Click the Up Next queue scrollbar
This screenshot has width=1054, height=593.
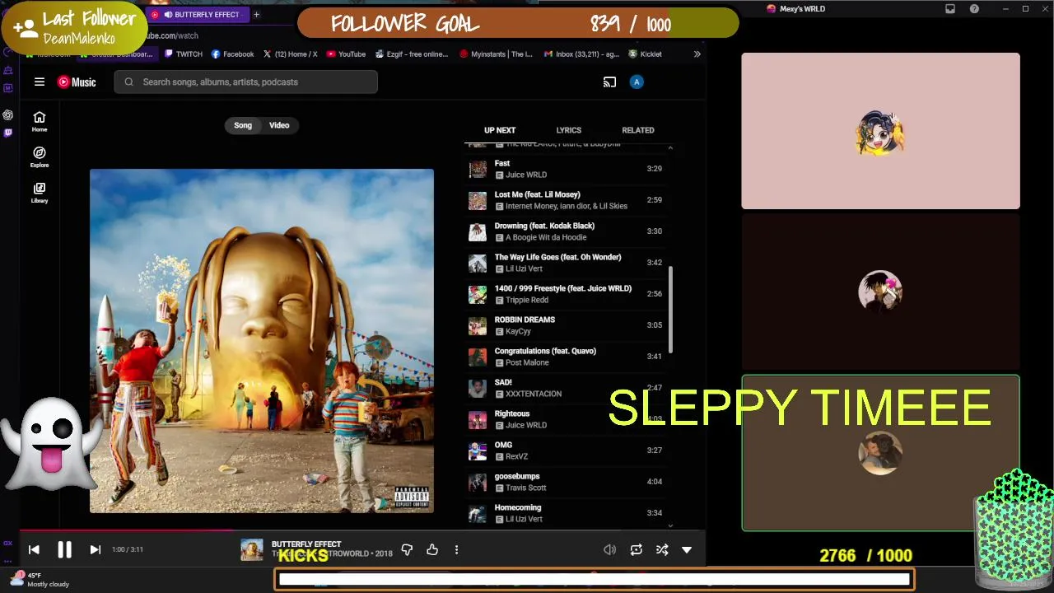point(669,309)
